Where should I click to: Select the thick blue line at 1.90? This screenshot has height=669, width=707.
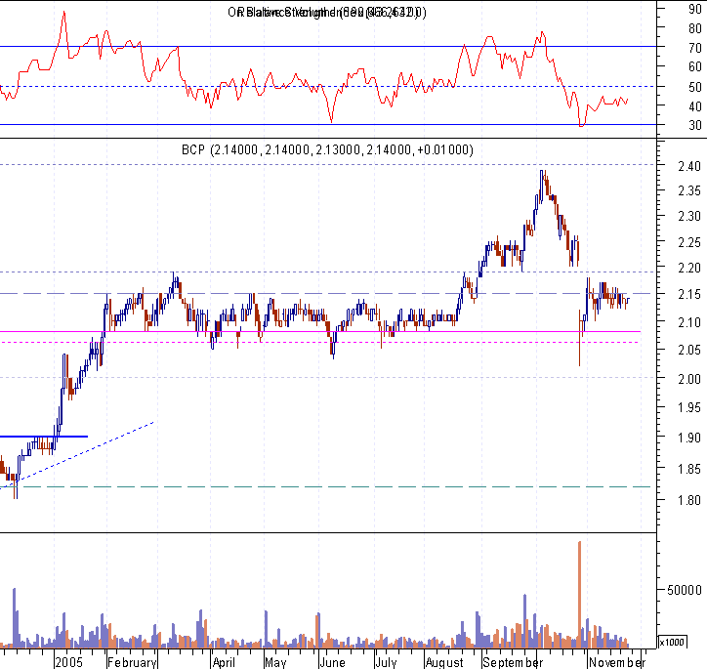[44, 437]
